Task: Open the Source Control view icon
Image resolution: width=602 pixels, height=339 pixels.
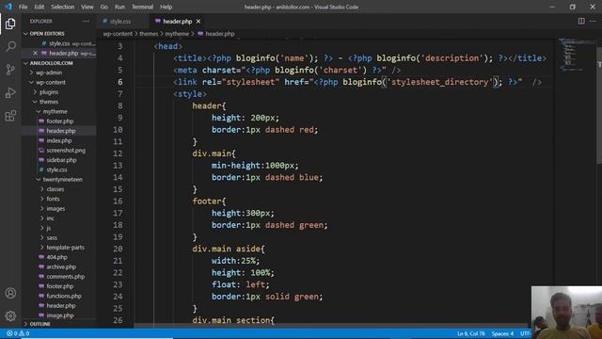Action: click(10, 70)
